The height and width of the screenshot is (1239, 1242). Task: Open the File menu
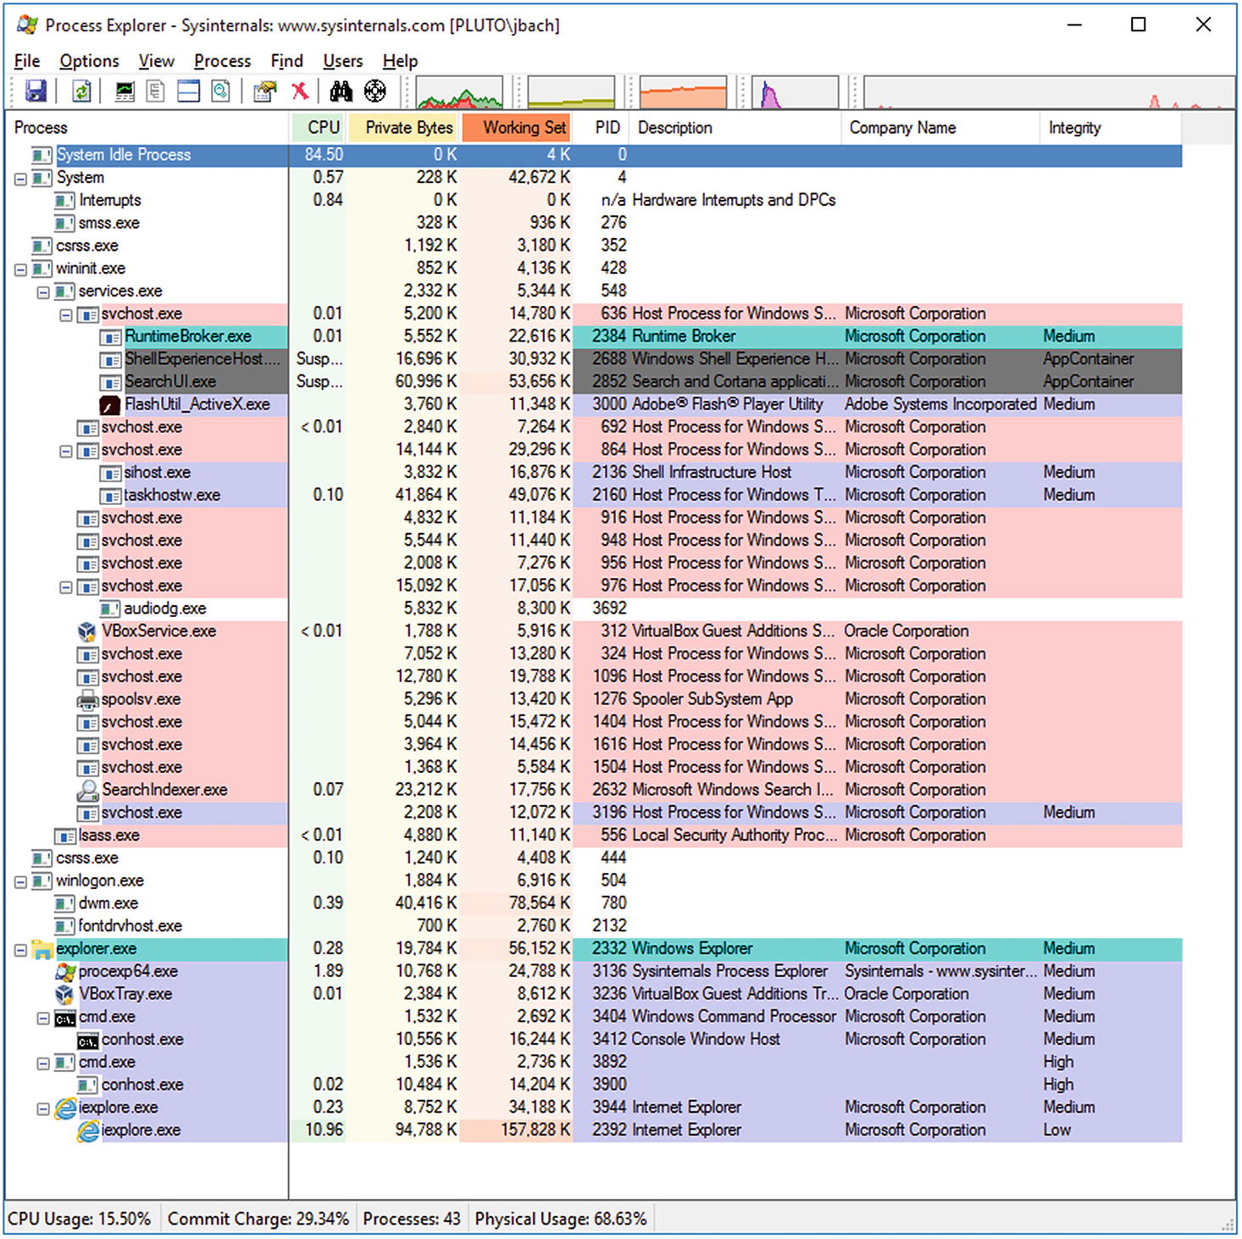pos(26,61)
